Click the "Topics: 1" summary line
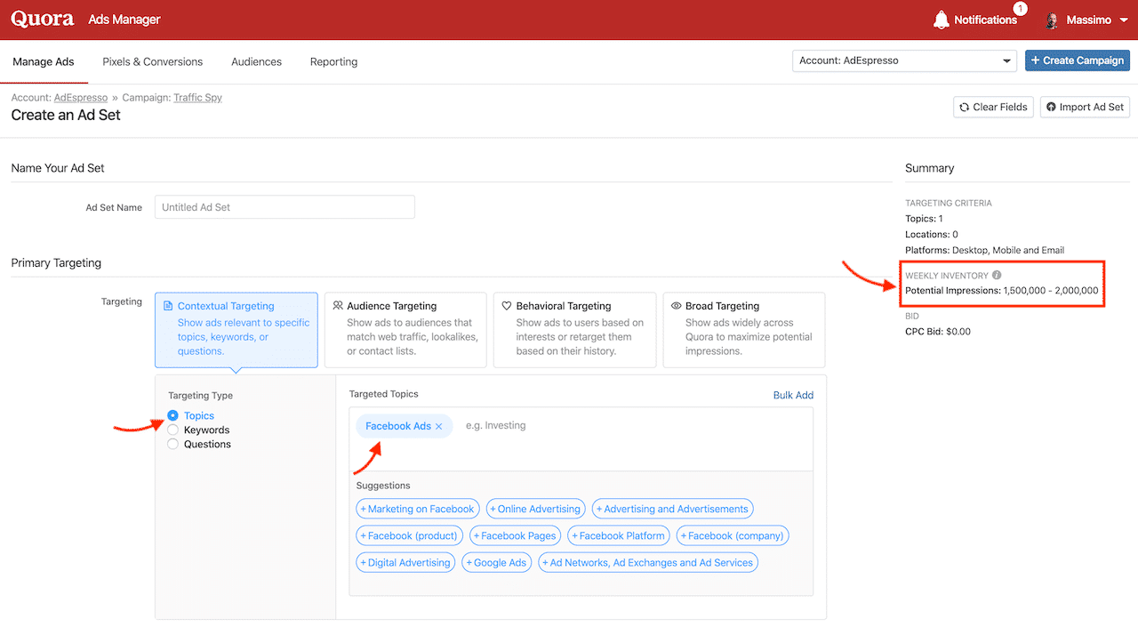Image resolution: width=1138 pixels, height=627 pixels. pos(925,219)
